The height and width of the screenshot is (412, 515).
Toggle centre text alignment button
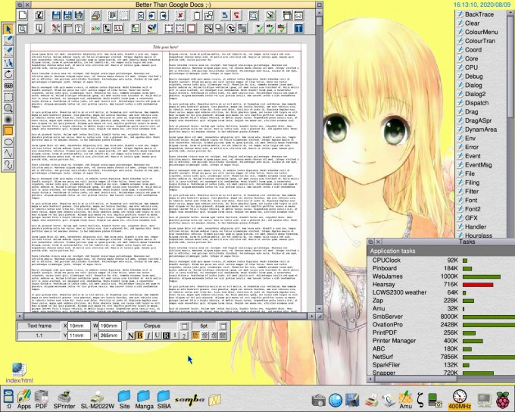click(205, 336)
